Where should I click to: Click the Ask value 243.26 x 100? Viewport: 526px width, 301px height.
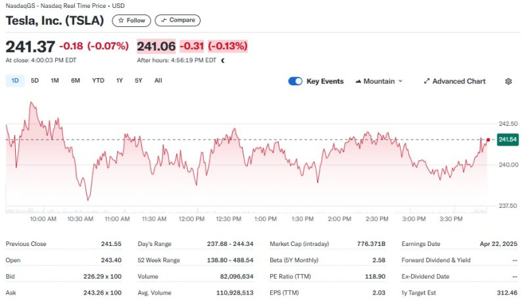tap(103, 292)
